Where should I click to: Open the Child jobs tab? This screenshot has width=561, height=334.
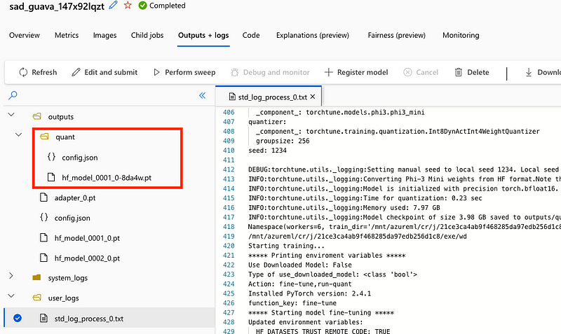click(x=148, y=35)
